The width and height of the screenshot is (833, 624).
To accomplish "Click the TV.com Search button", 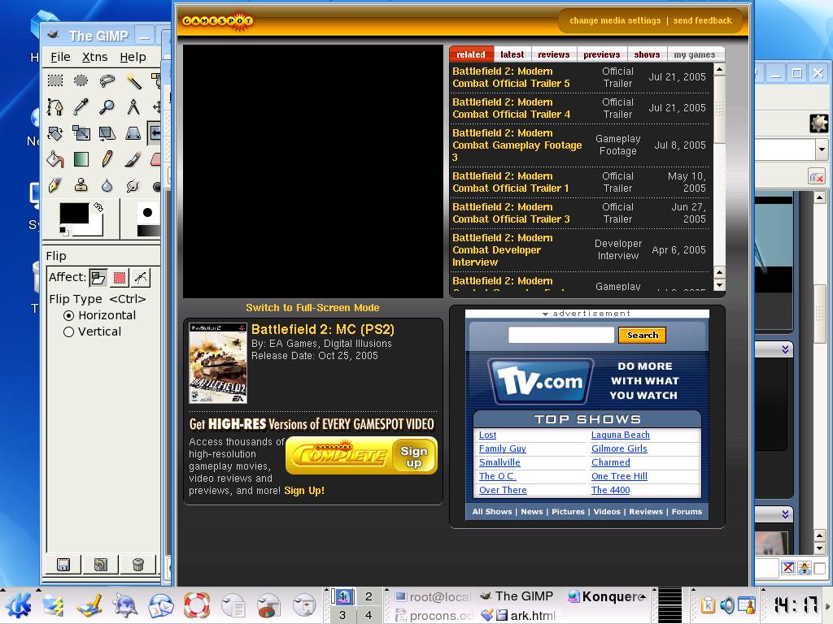I will [643, 336].
